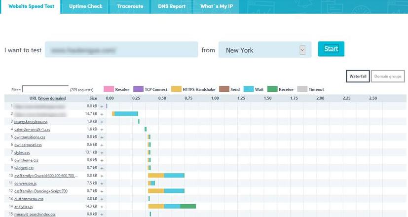Click the 205 requests count text
Viewport: 408px width, 217px height.
point(82,90)
